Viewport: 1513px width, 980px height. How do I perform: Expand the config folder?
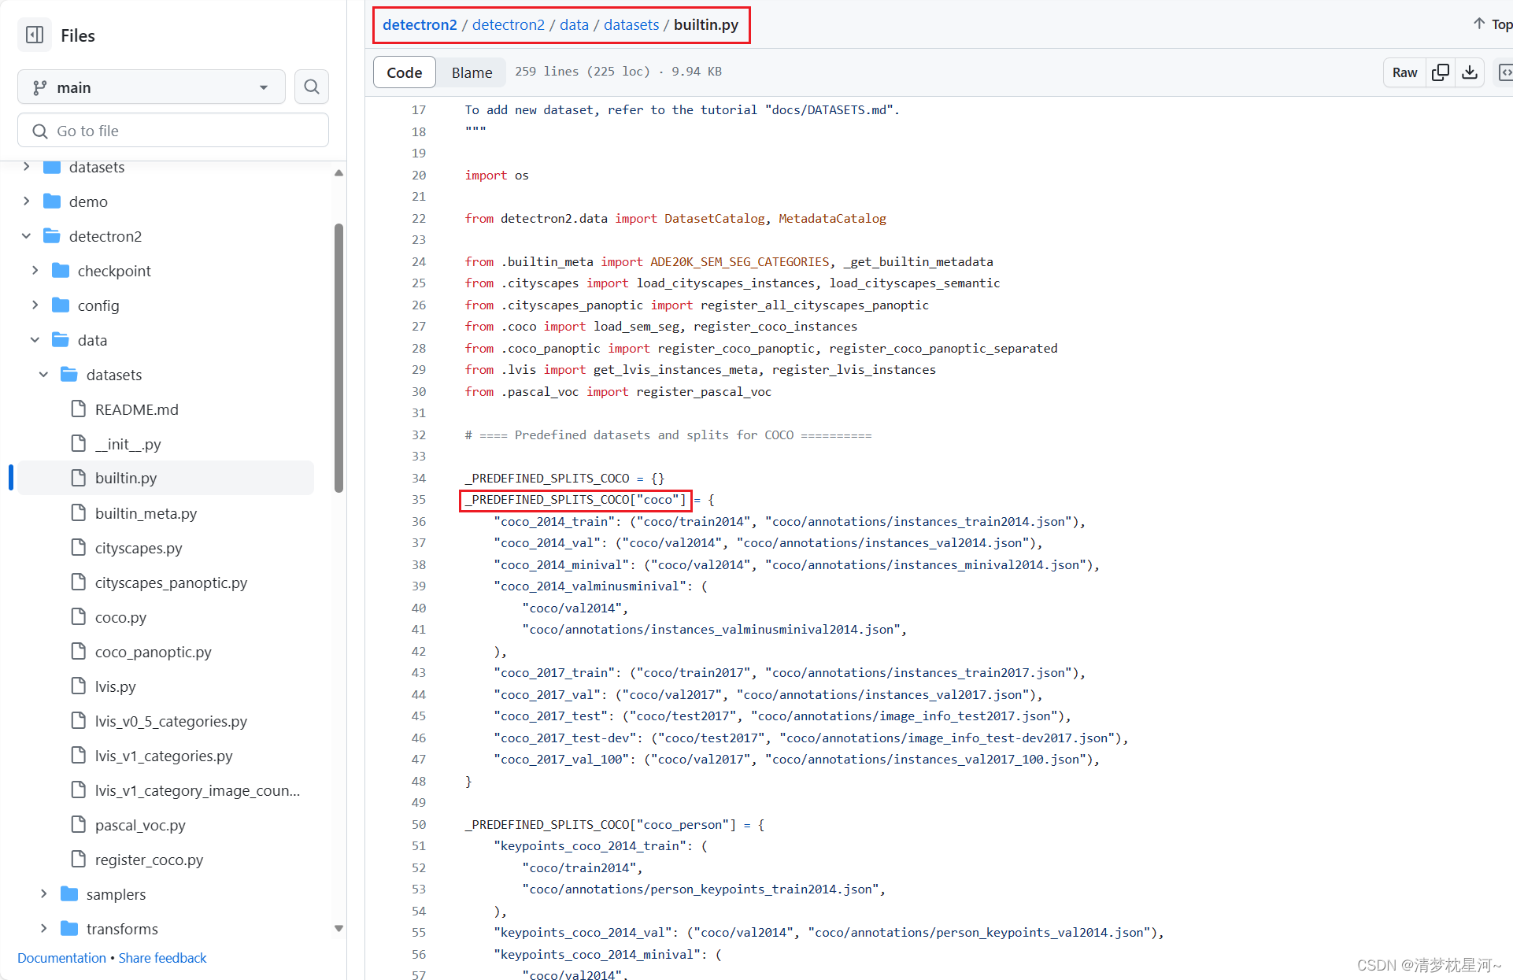click(x=34, y=305)
